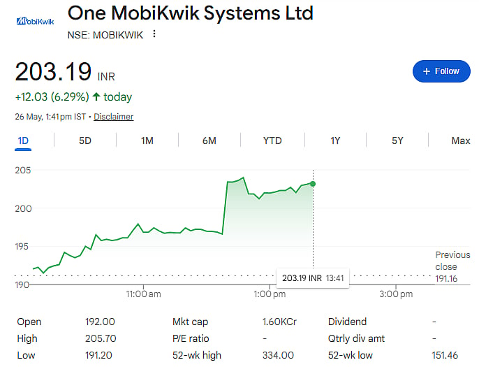
Task: Click the plus icon on Follow button
Action: tap(427, 71)
